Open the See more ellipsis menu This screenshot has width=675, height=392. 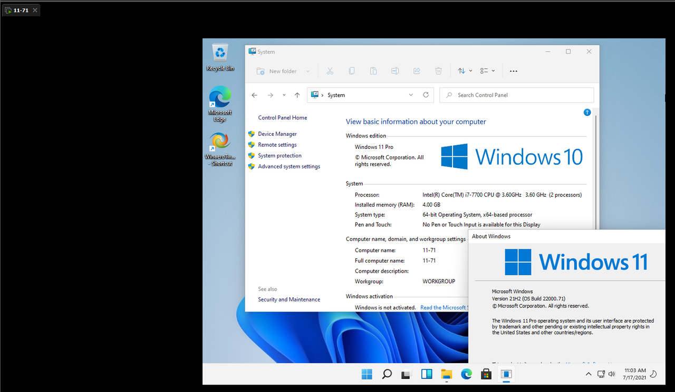(x=514, y=71)
